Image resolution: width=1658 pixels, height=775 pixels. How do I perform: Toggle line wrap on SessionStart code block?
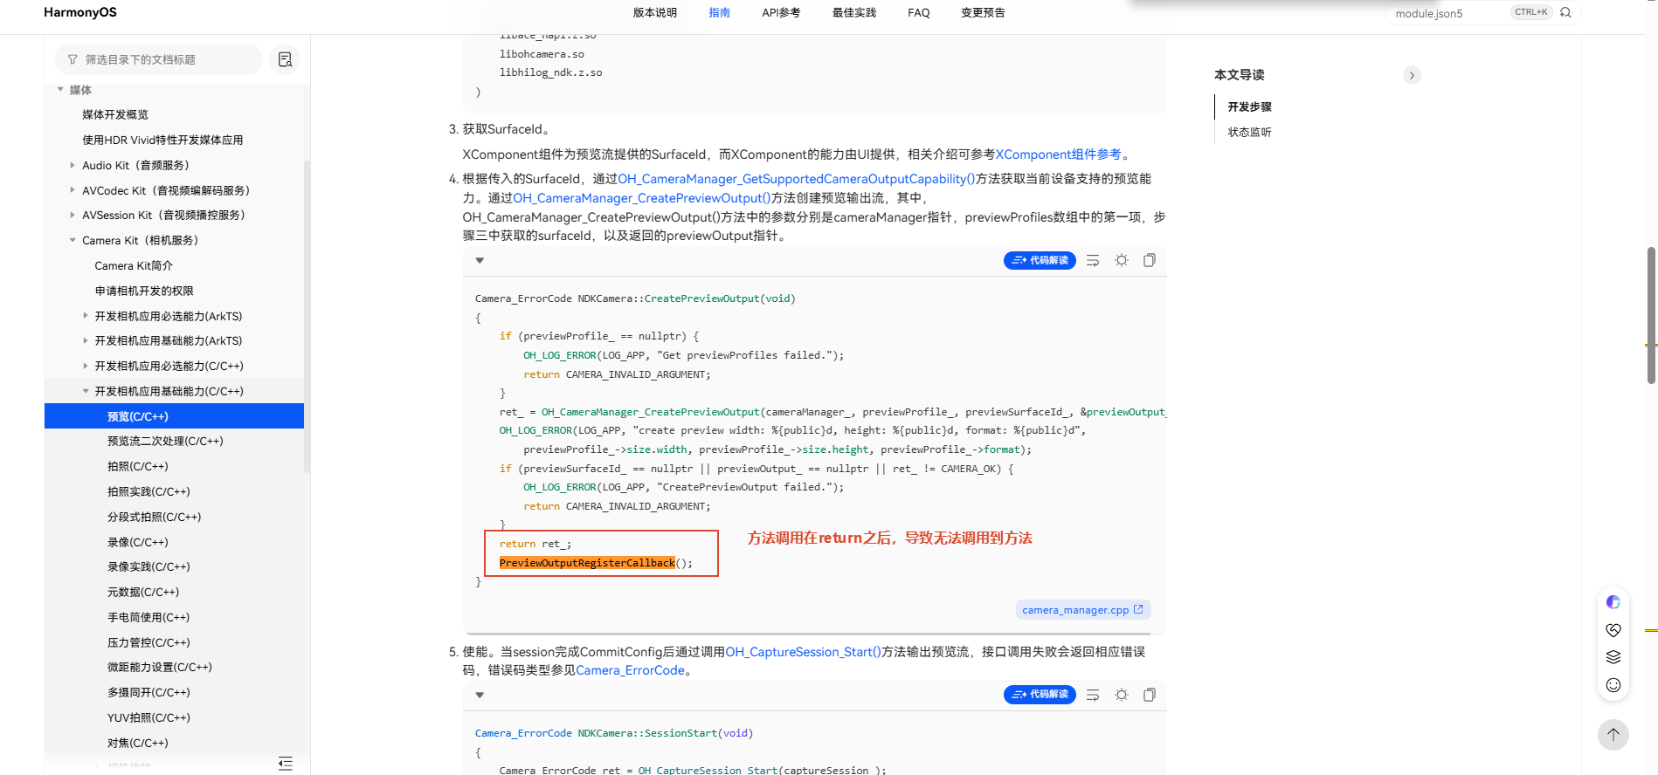(1093, 695)
